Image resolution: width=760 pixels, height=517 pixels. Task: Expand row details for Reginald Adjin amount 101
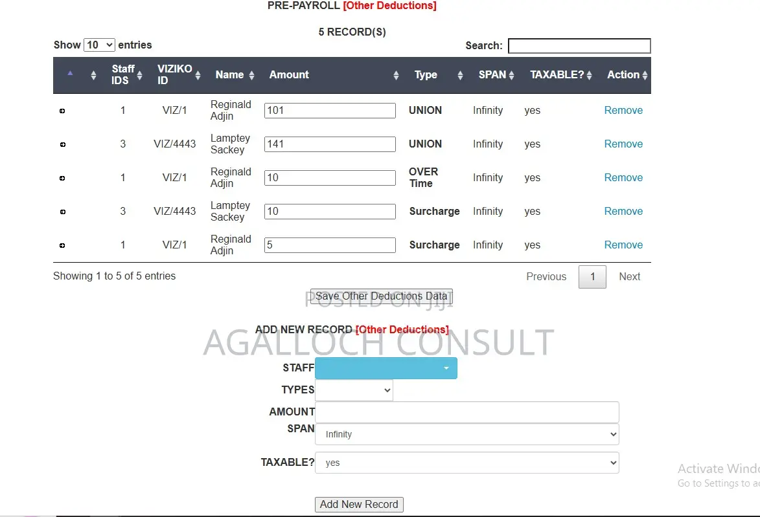click(x=62, y=111)
